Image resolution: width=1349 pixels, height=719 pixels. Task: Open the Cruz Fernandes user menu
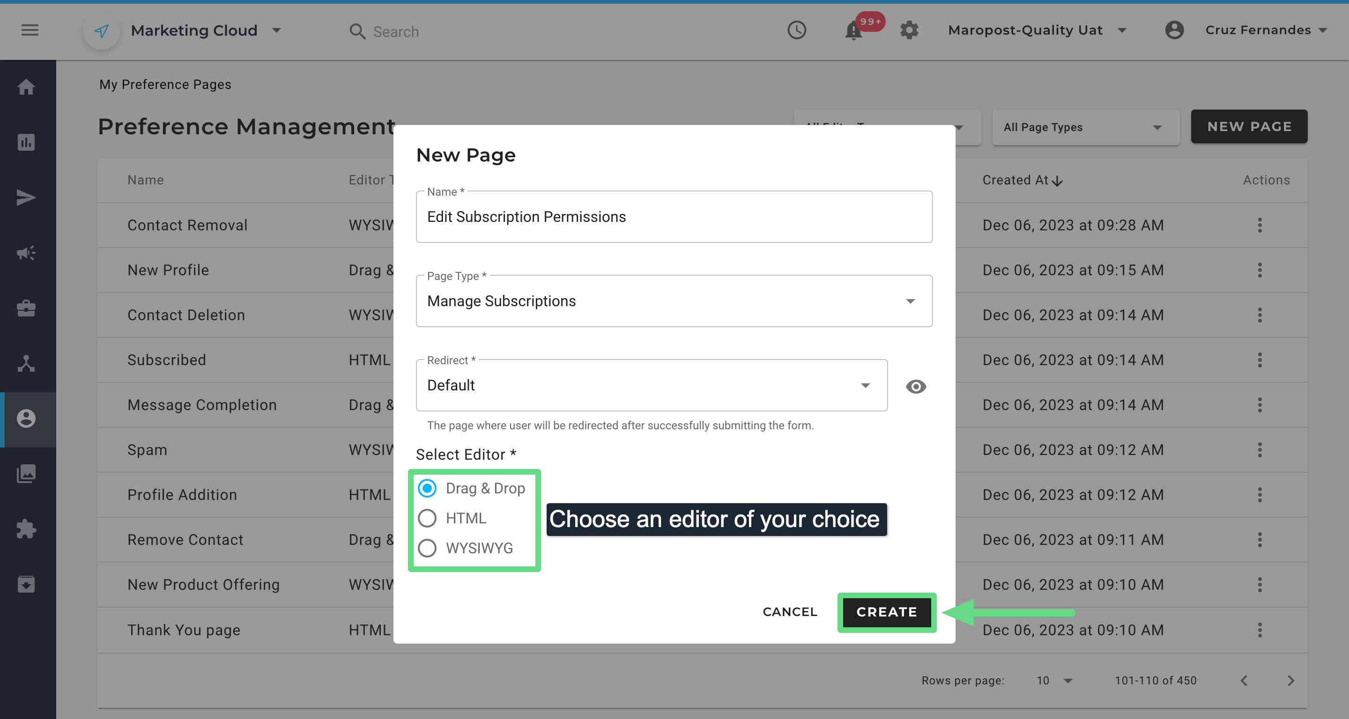[x=1257, y=30]
